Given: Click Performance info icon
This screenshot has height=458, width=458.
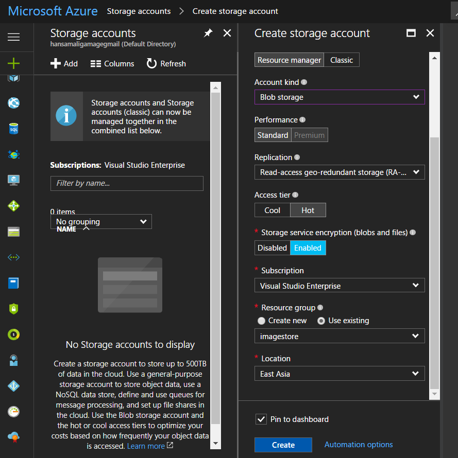Looking at the screenshot, I should (x=303, y=120).
